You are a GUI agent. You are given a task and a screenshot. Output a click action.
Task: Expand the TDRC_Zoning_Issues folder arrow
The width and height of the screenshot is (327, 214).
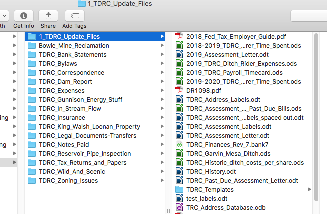click(x=162, y=181)
